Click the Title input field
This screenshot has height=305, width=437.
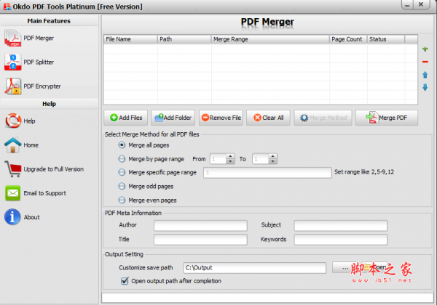tap(200, 240)
